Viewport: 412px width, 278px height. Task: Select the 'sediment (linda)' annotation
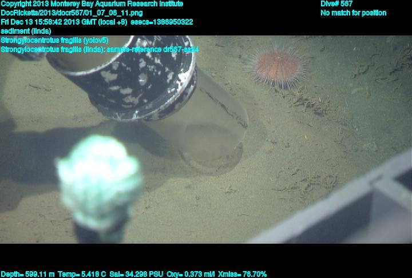pyautogui.click(x=26, y=31)
